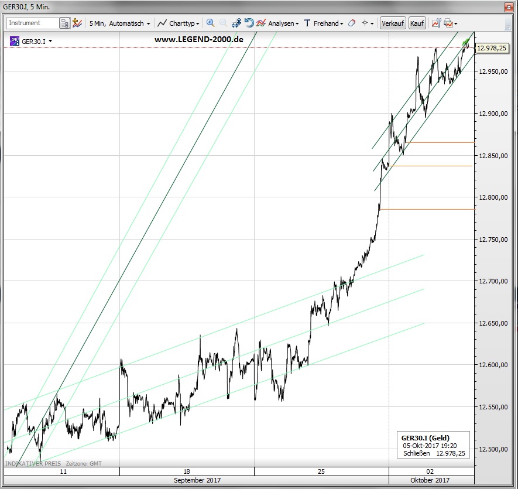The image size is (518, 489).
Task: Select the T text tool icon
Action: [x=307, y=23]
